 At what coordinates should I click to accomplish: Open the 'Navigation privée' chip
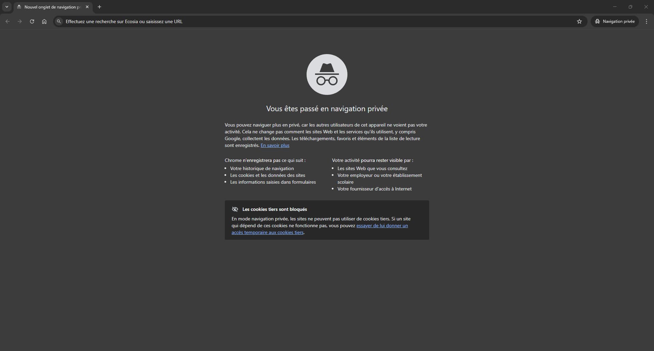[615, 21]
